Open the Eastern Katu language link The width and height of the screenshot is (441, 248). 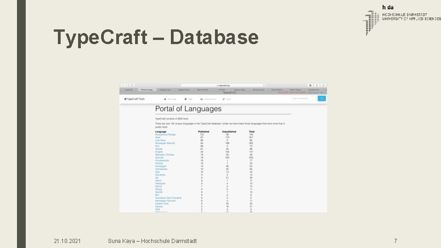point(162,203)
